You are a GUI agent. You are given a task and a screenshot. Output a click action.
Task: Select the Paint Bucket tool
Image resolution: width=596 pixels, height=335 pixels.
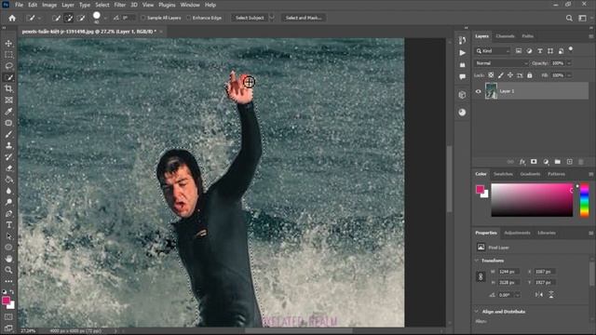click(x=8, y=180)
